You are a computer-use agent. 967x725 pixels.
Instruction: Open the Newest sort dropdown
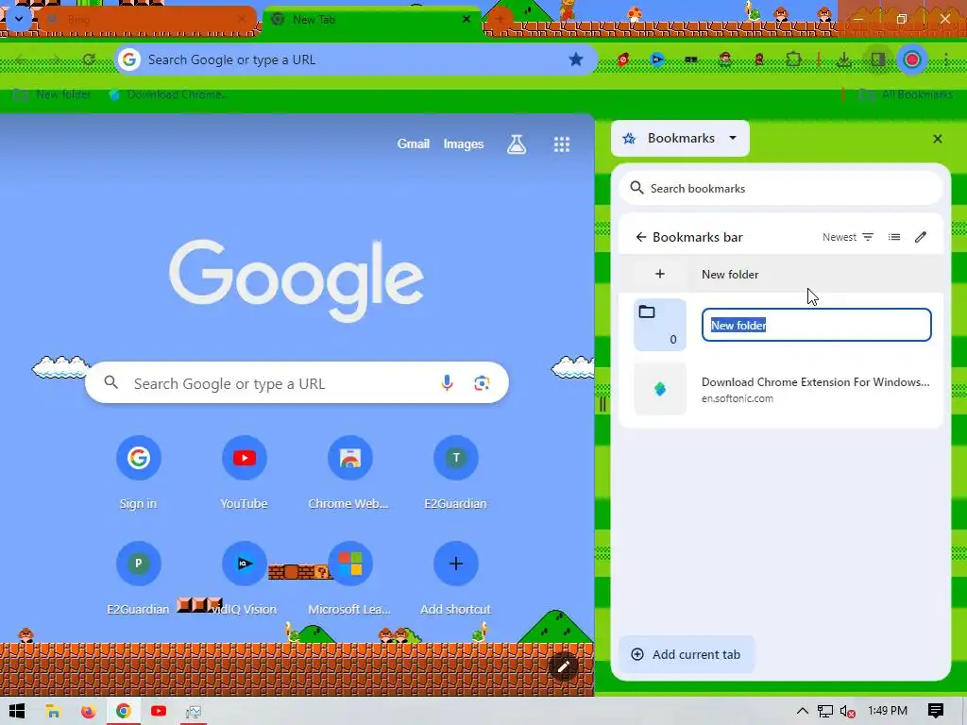(848, 237)
